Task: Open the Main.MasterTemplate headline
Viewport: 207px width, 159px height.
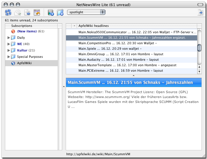Action: [x=131, y=65]
